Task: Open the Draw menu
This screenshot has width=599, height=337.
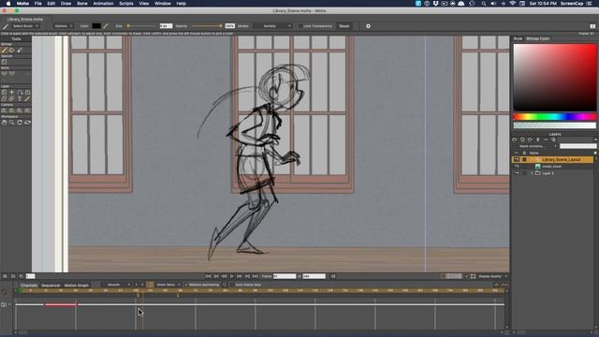Action: [x=66, y=4]
